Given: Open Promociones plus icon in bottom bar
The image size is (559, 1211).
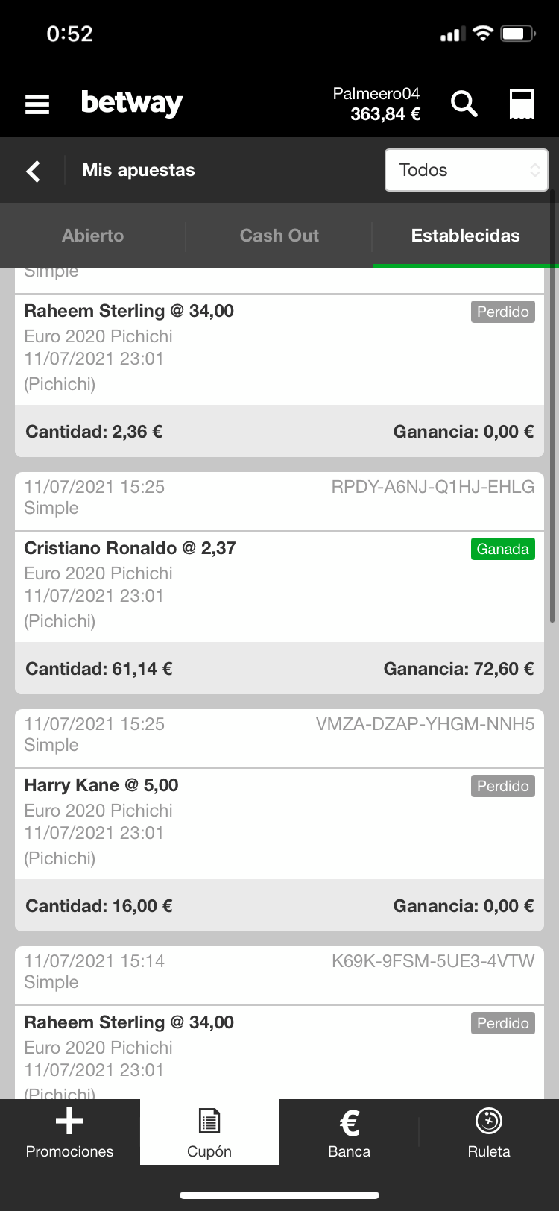Looking at the screenshot, I should pyautogui.click(x=69, y=1133).
